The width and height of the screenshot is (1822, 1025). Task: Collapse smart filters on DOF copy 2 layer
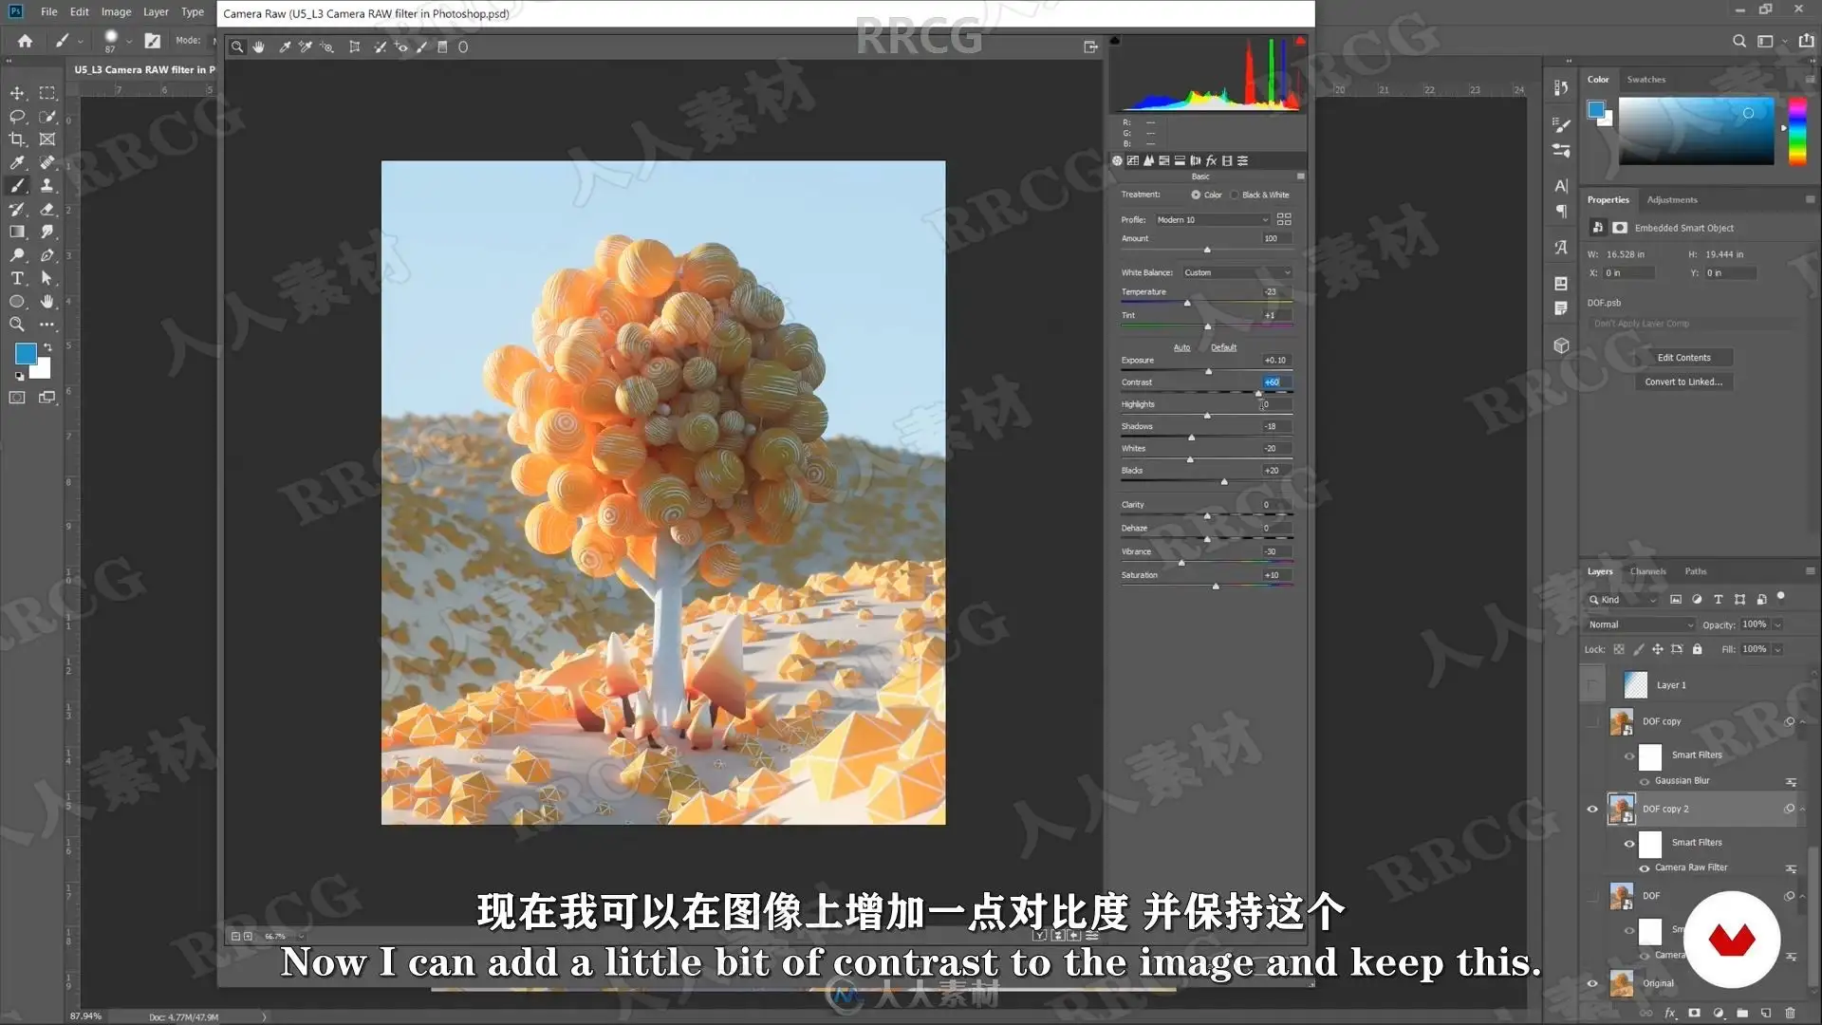(x=1802, y=809)
